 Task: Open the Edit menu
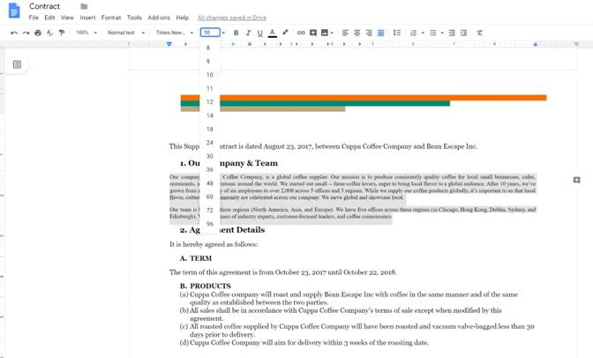coord(49,18)
